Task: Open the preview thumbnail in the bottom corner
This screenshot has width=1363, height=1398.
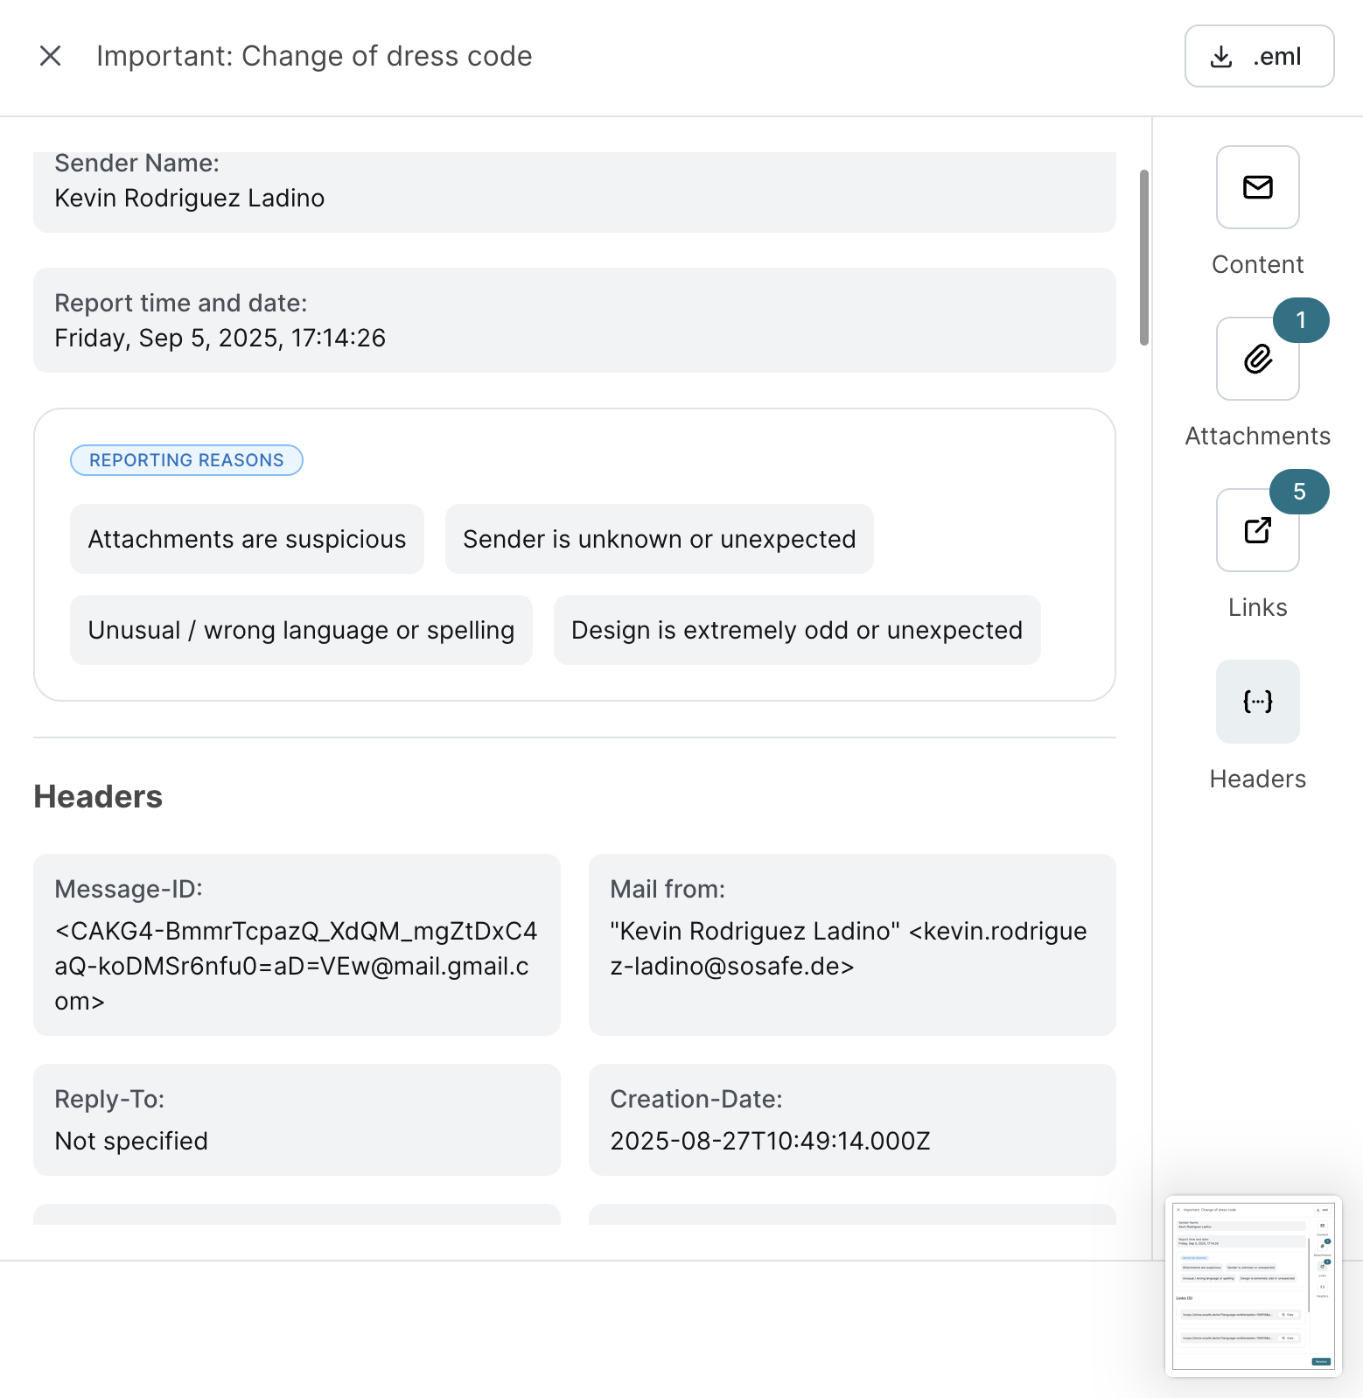Action: tap(1253, 1286)
